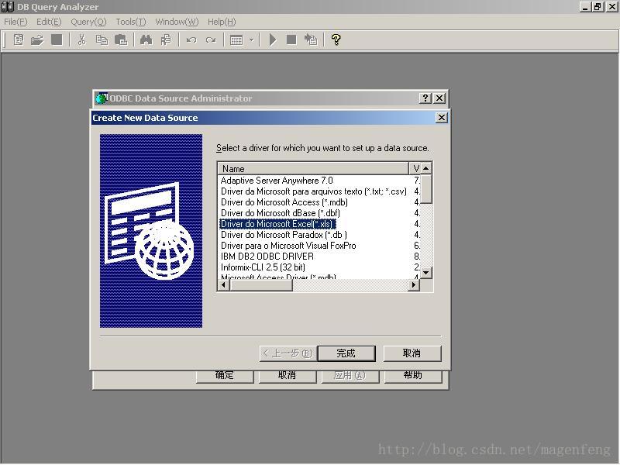Click the Copy toolbar icon
This screenshot has height=465, width=620.
pyautogui.click(x=102, y=40)
